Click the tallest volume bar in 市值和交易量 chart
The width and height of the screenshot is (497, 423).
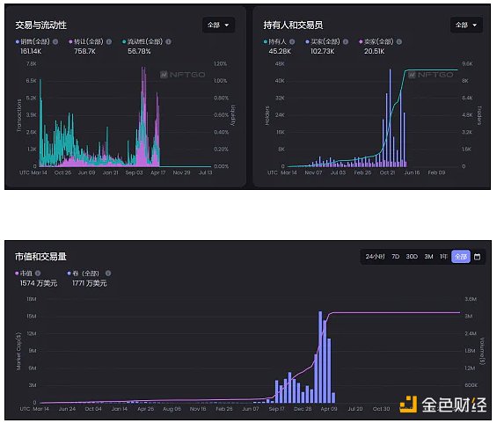(x=320, y=357)
